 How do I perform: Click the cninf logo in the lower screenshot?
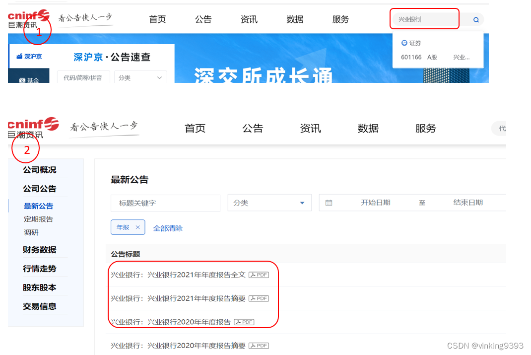[33, 128]
